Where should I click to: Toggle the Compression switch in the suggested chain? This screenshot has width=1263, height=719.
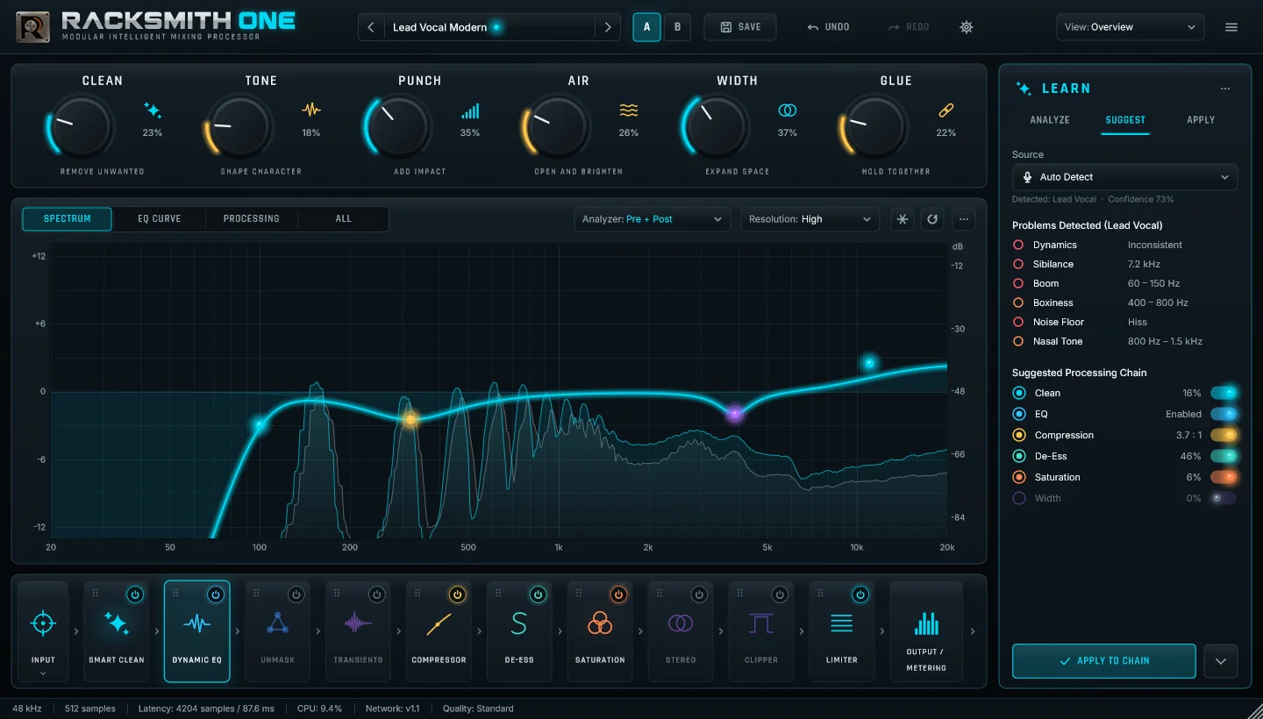[x=1224, y=435]
